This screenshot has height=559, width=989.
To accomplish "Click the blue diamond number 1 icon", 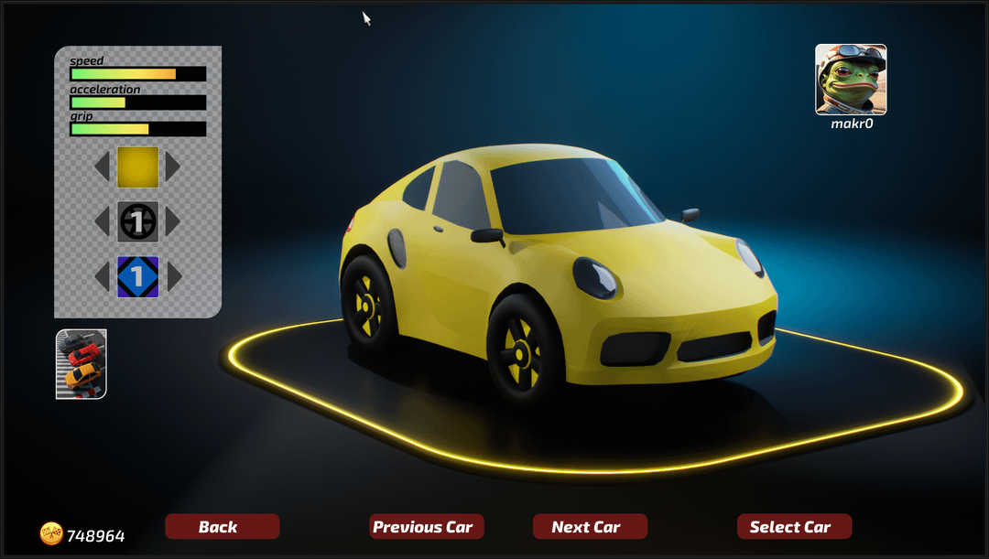I will pyautogui.click(x=137, y=276).
